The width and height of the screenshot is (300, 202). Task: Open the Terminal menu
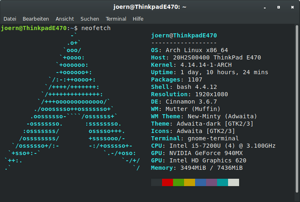click(116, 19)
